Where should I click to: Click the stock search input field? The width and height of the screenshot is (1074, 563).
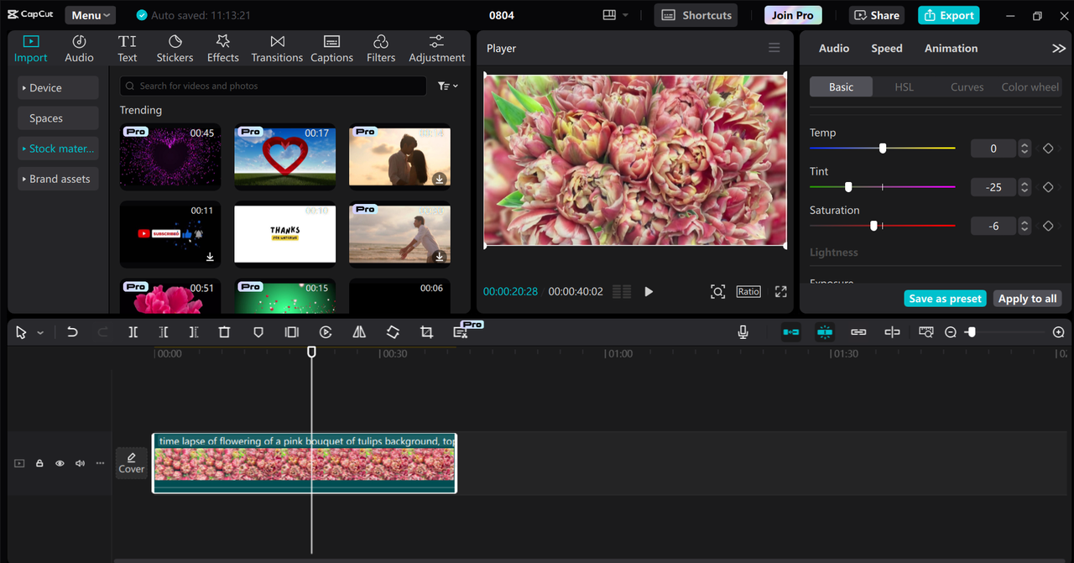tap(274, 86)
